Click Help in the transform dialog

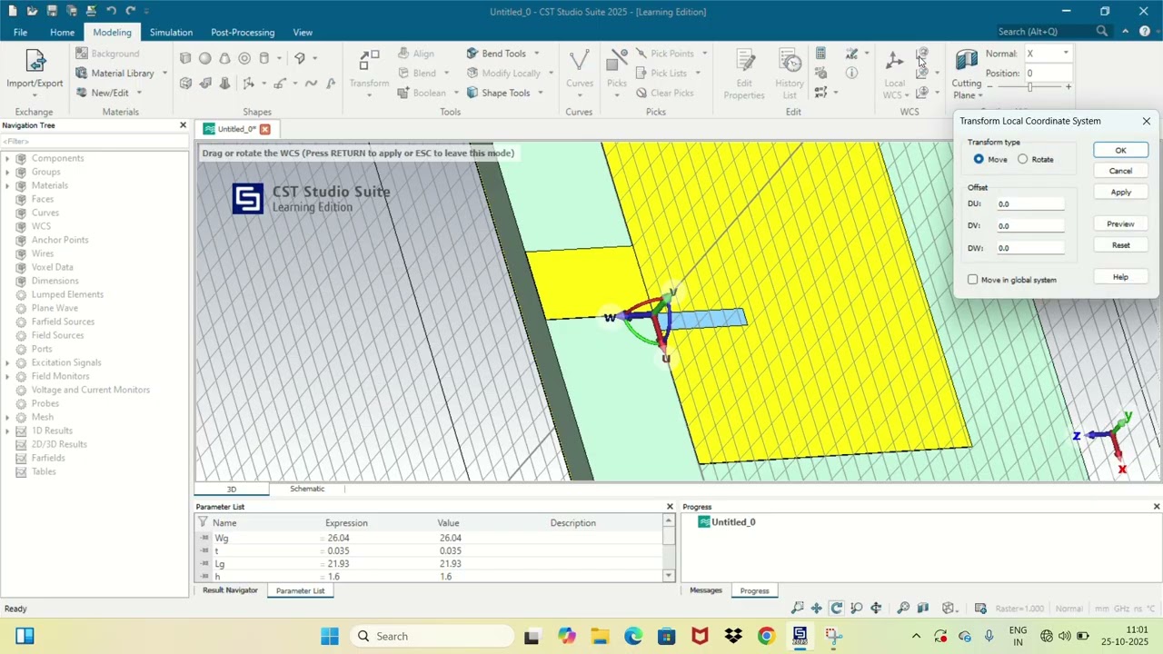pyautogui.click(x=1120, y=277)
